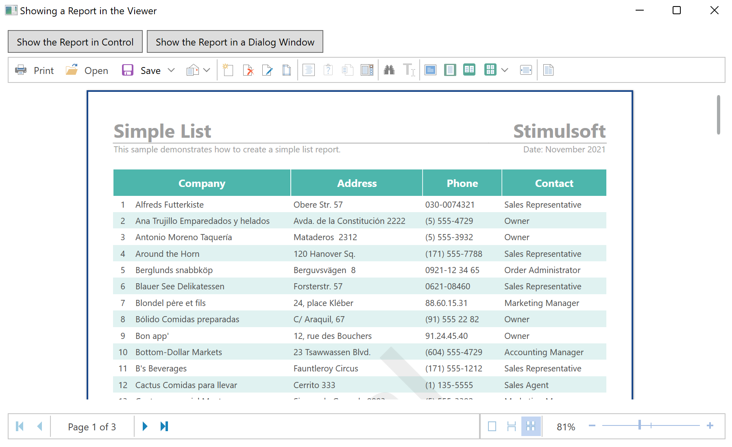732x447 pixels.
Task: Click the Alfreds Futterkiste company cell
Action: click(170, 205)
